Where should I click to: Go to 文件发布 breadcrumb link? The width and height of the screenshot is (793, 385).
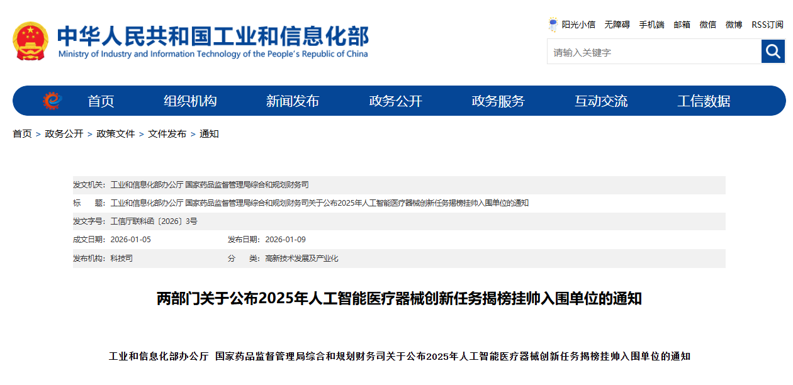coord(167,134)
